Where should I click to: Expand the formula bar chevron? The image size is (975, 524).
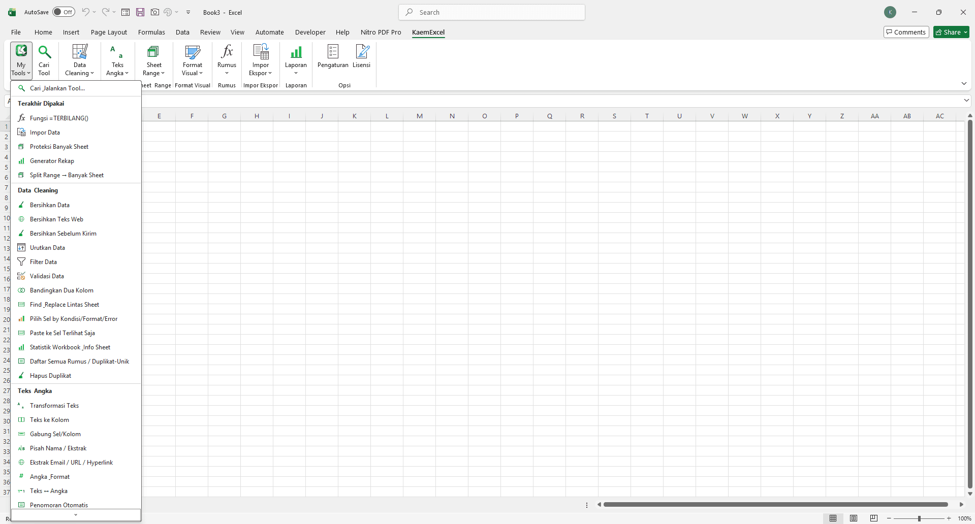(966, 101)
